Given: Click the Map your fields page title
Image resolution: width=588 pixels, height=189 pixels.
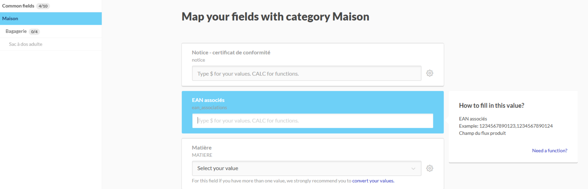Looking at the screenshot, I should [275, 17].
